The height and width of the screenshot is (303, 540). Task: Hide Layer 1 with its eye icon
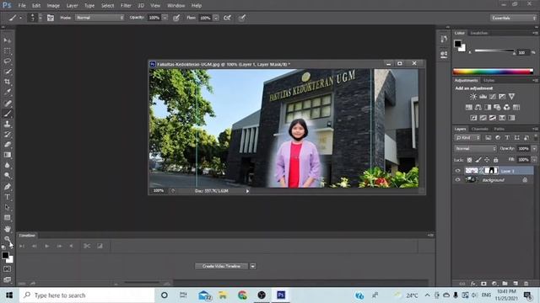(457, 171)
